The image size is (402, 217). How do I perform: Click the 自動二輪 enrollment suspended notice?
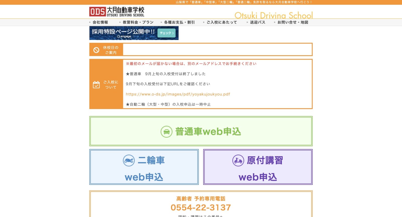coord(168,104)
